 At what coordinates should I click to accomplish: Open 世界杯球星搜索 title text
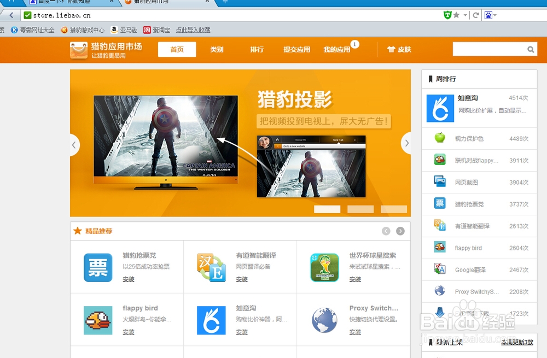pyautogui.click(x=373, y=255)
